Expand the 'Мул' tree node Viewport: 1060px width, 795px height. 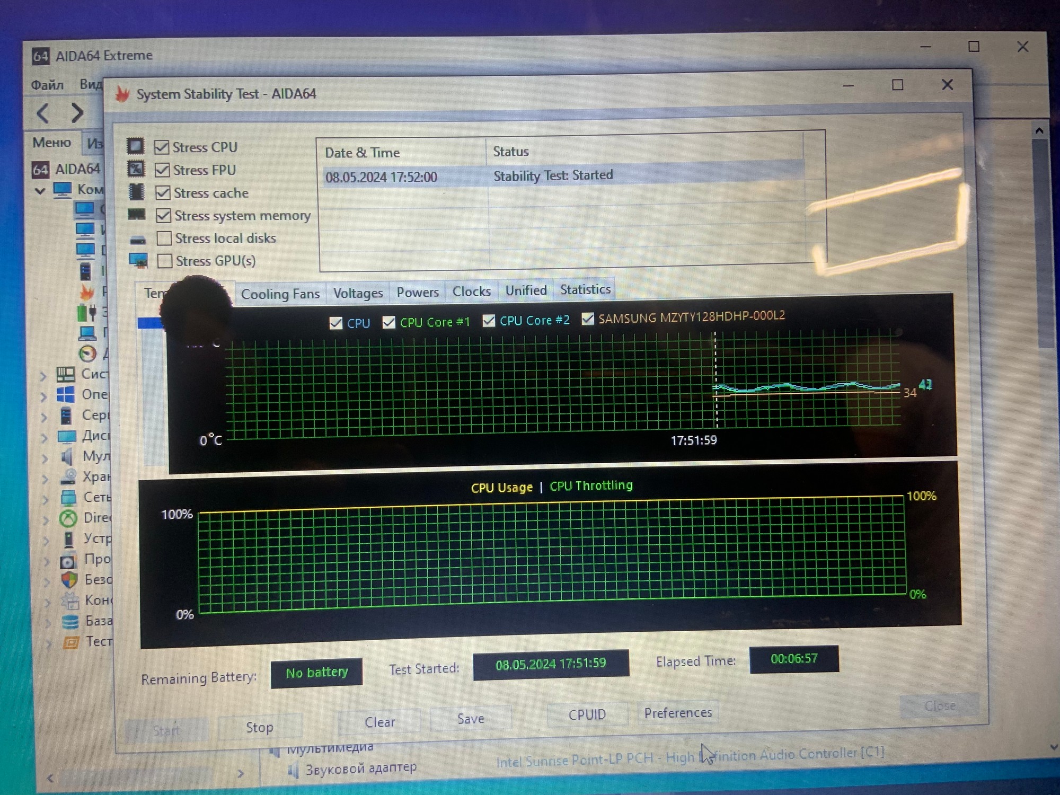45,458
